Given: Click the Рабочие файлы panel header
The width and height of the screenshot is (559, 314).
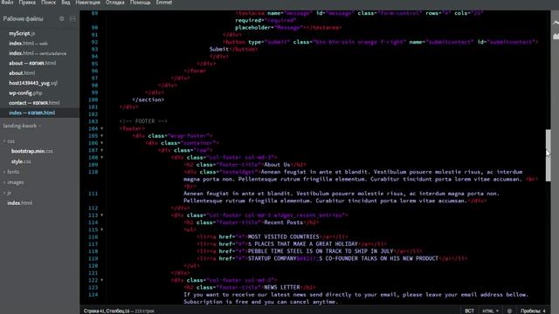Looking at the screenshot, I should click(24, 18).
